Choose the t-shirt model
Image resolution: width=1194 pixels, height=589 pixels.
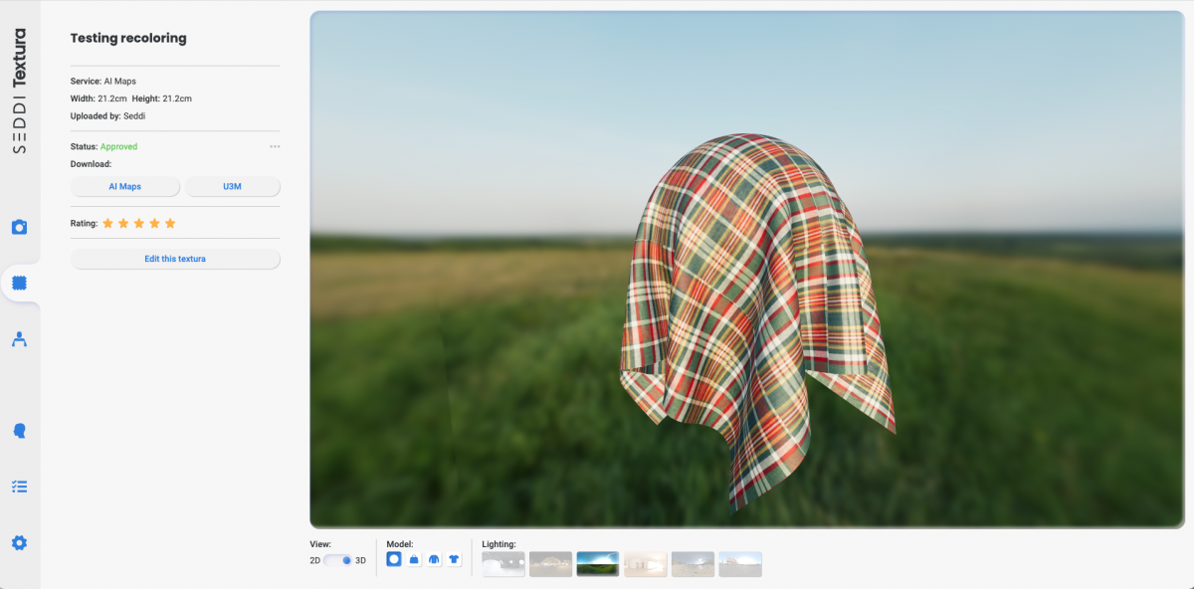(x=454, y=560)
